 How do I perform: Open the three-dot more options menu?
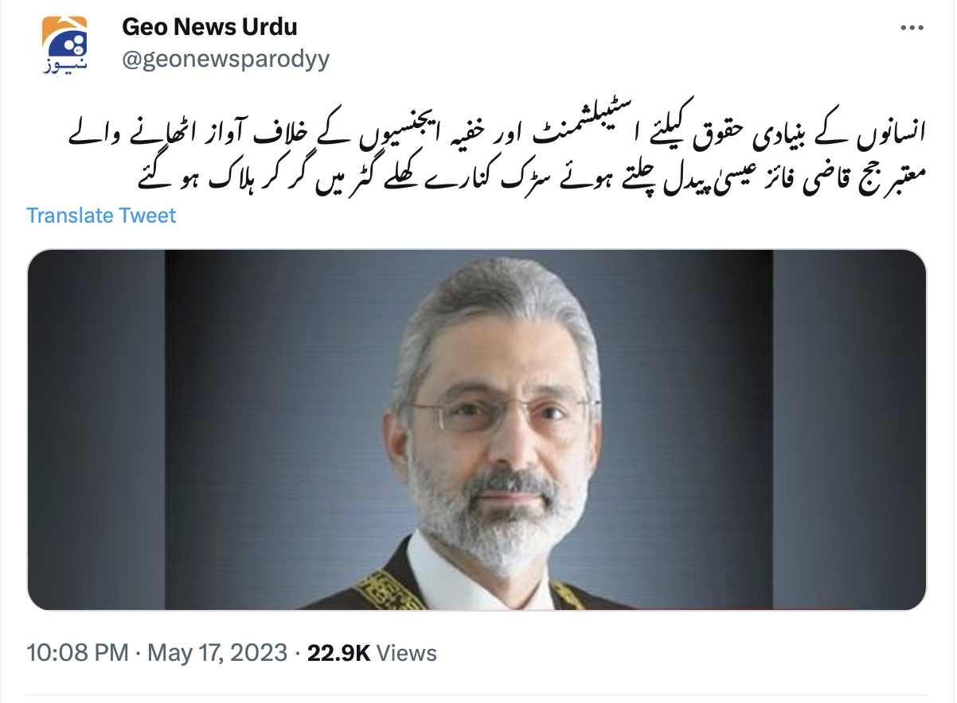[912, 28]
